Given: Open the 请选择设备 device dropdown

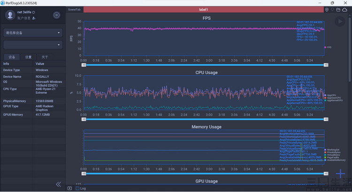Looking at the screenshot, I should [33, 33].
